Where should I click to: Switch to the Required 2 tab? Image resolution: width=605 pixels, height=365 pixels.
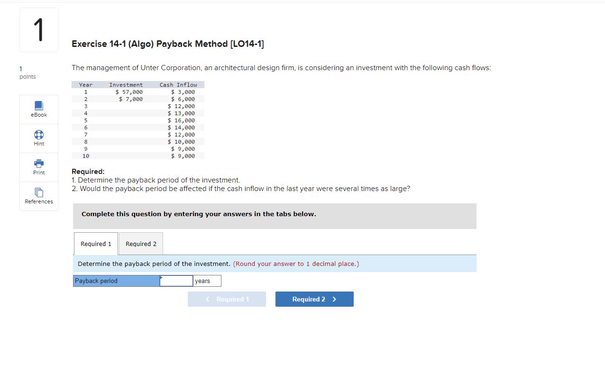coord(141,244)
